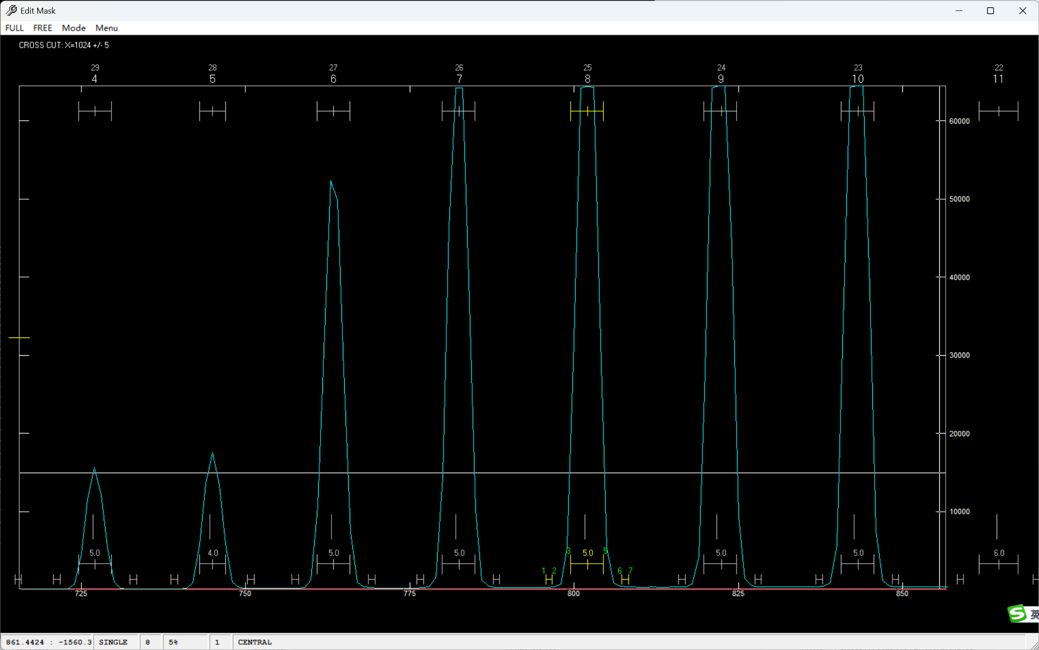The image size is (1039, 650).
Task: Click order number 9 label at top
Action: (720, 79)
